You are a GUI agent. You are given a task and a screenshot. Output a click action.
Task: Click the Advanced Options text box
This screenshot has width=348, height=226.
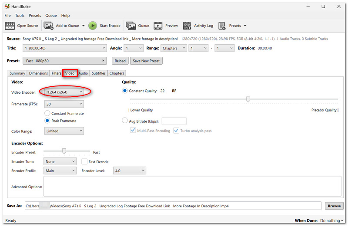[192, 186]
